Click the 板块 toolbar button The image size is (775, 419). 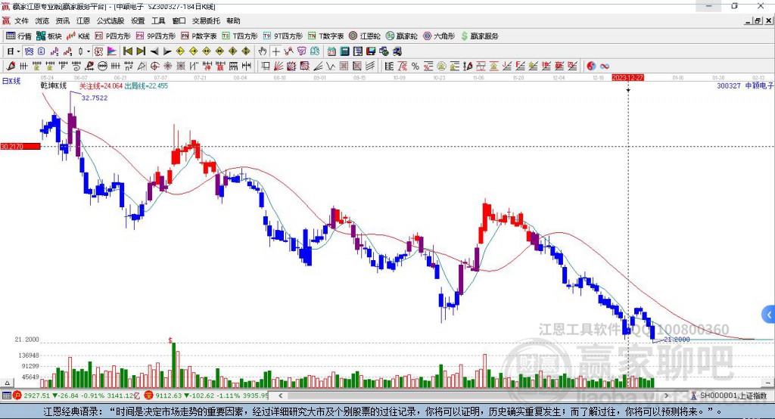[49, 36]
